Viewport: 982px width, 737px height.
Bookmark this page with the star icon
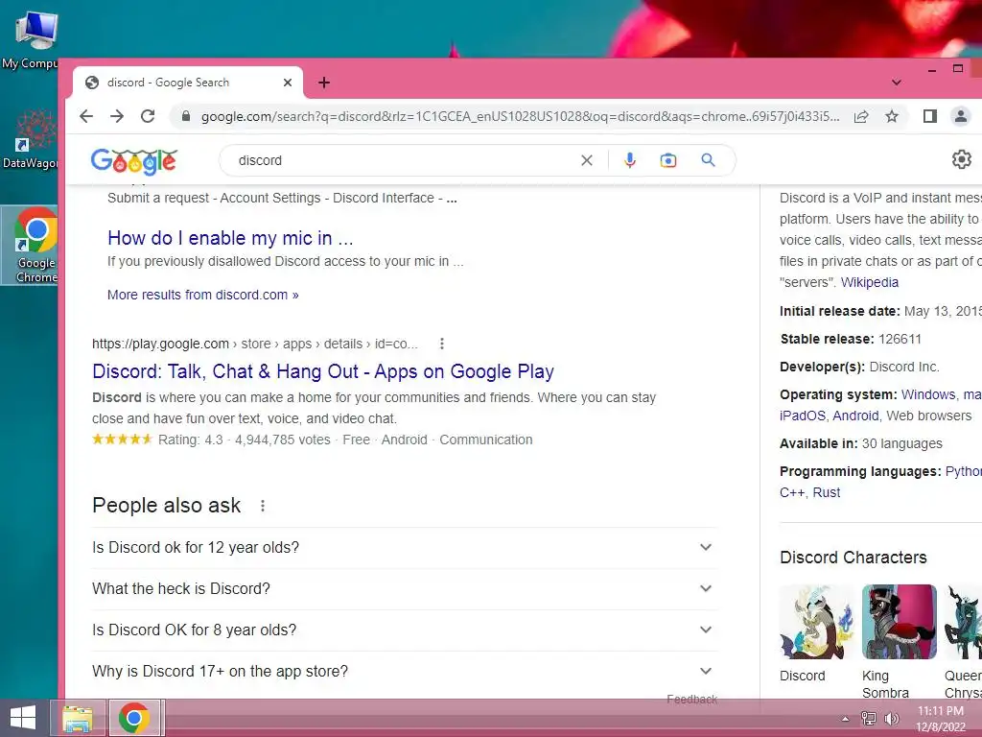(892, 116)
